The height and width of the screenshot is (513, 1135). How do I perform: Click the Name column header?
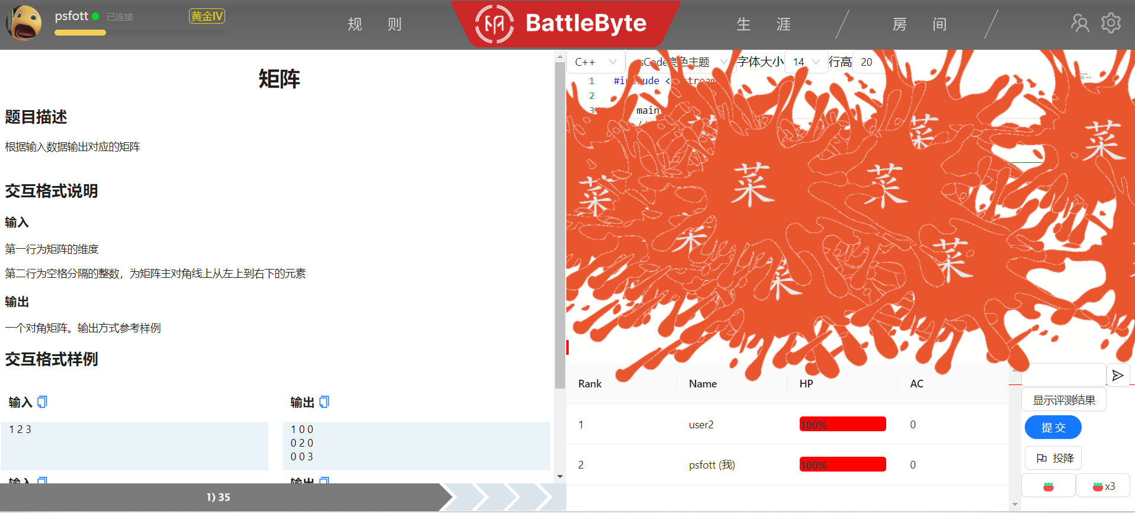703,384
